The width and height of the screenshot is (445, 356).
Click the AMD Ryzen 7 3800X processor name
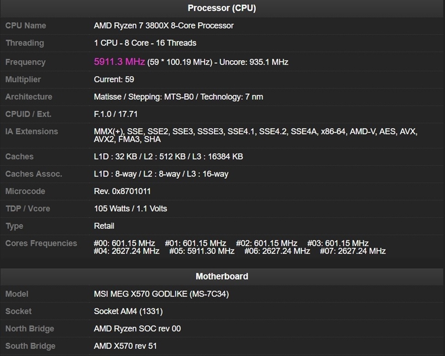pos(164,26)
